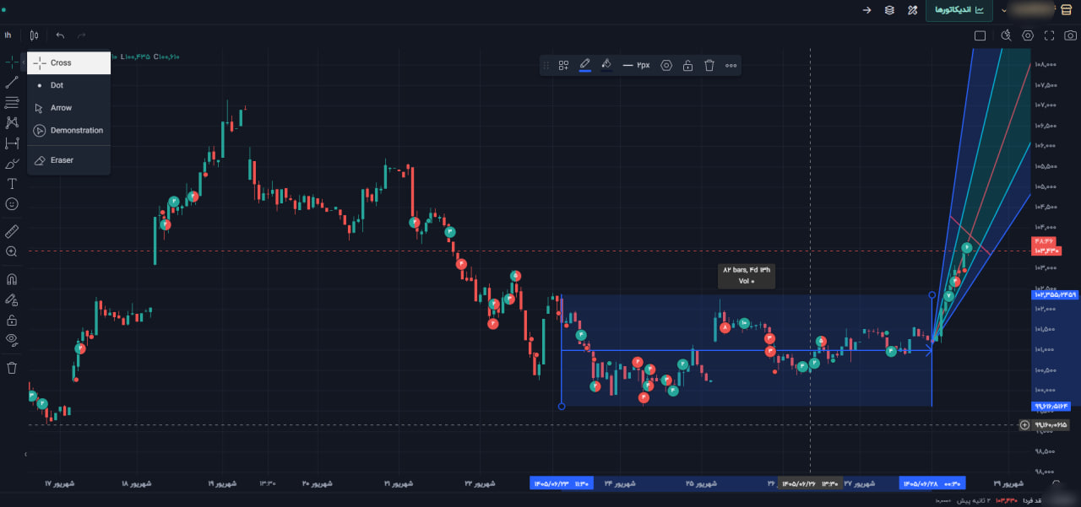
Task: Open the اندیکاتورها indicators button
Action: pyautogui.click(x=959, y=10)
